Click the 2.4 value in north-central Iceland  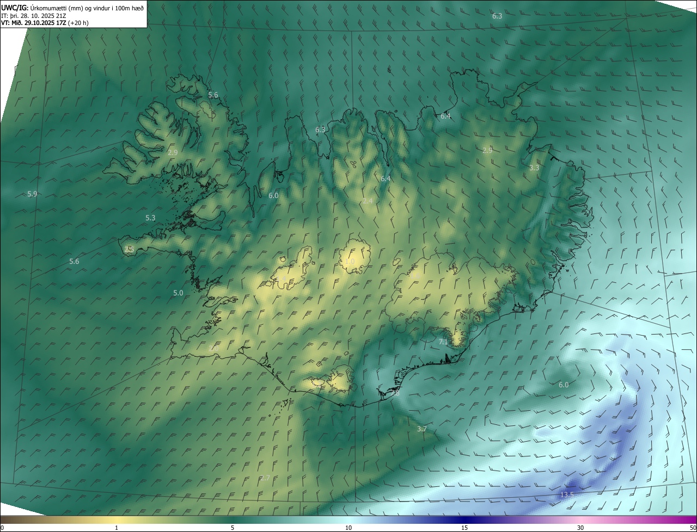point(368,201)
